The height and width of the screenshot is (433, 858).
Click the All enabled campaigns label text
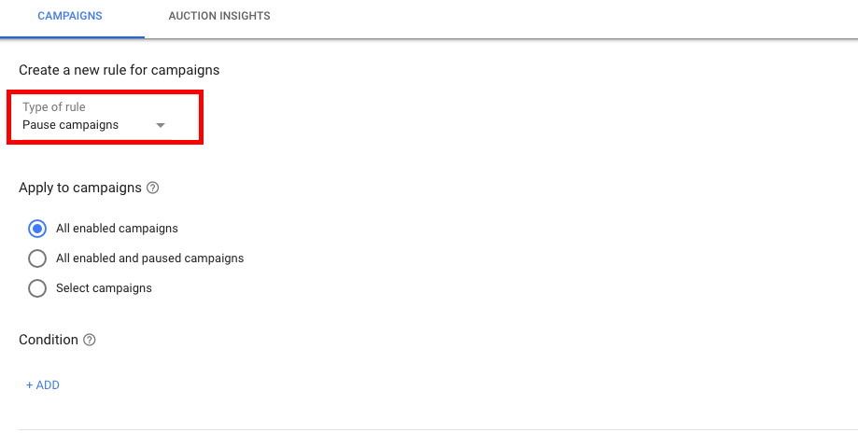coord(117,229)
